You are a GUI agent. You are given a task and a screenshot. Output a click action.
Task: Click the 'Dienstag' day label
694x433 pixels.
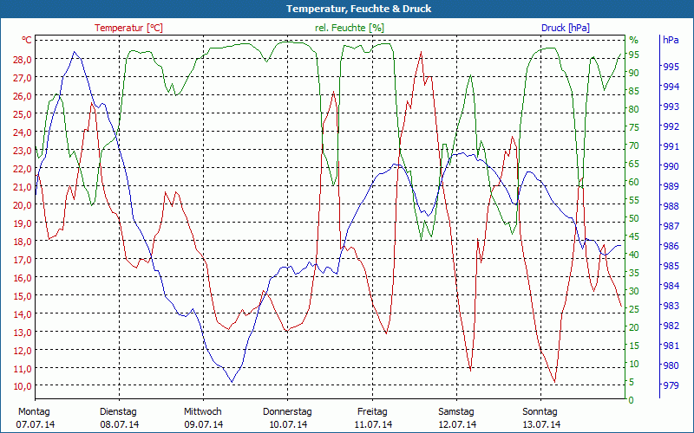[x=118, y=411]
